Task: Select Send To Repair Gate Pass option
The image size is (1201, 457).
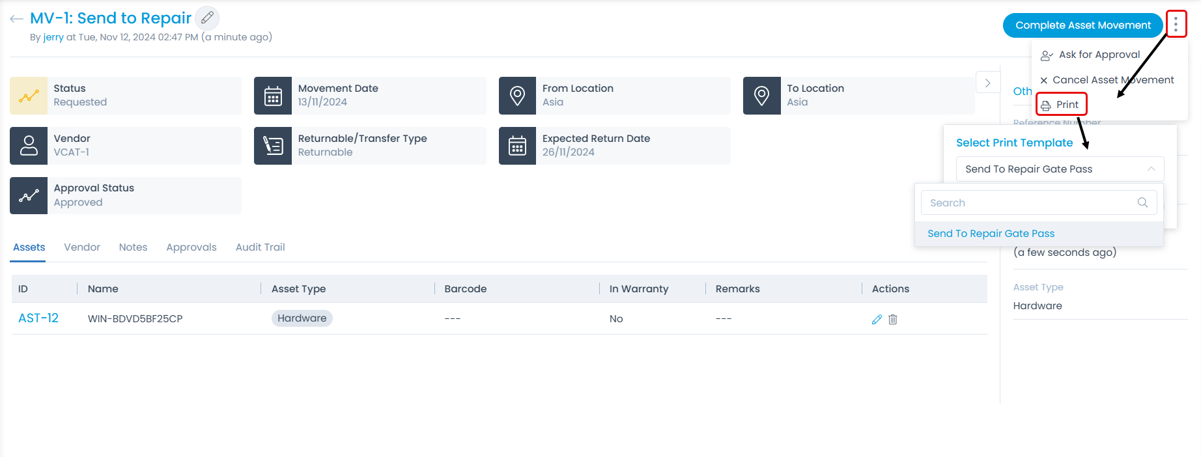Action: pos(991,234)
